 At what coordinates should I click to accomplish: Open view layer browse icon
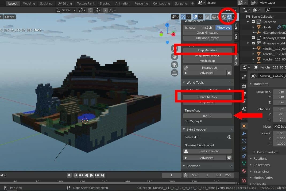[254, 3]
